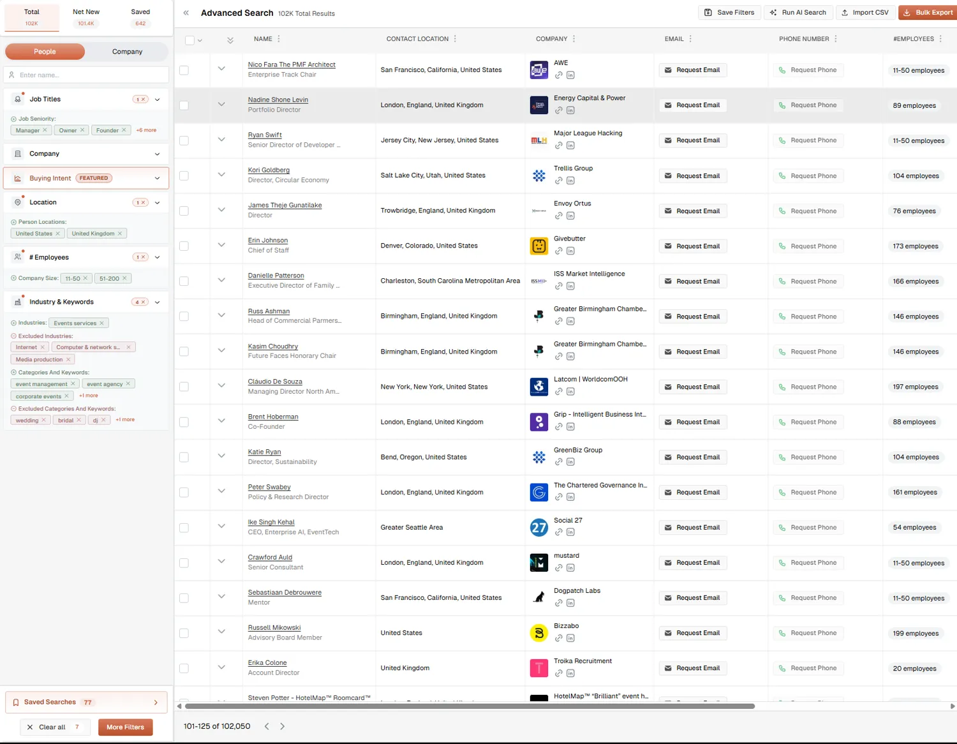Remove the Manager seniority tag
Image resolution: width=957 pixels, height=744 pixels.
[x=45, y=130]
